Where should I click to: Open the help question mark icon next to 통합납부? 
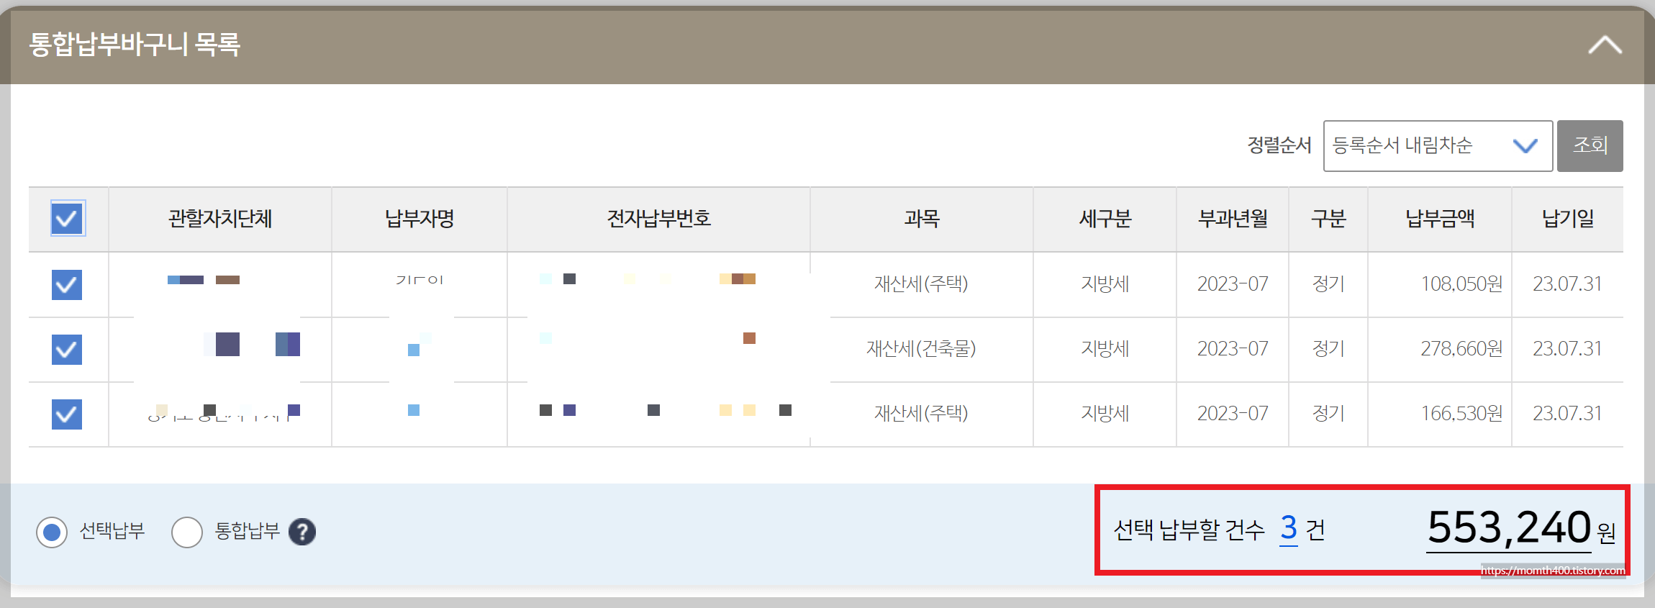click(x=302, y=532)
